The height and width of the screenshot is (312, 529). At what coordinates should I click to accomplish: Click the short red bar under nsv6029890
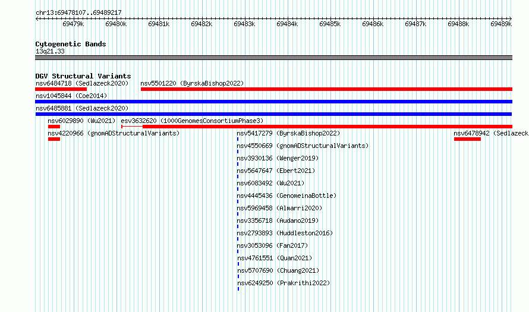pyautogui.click(x=54, y=127)
